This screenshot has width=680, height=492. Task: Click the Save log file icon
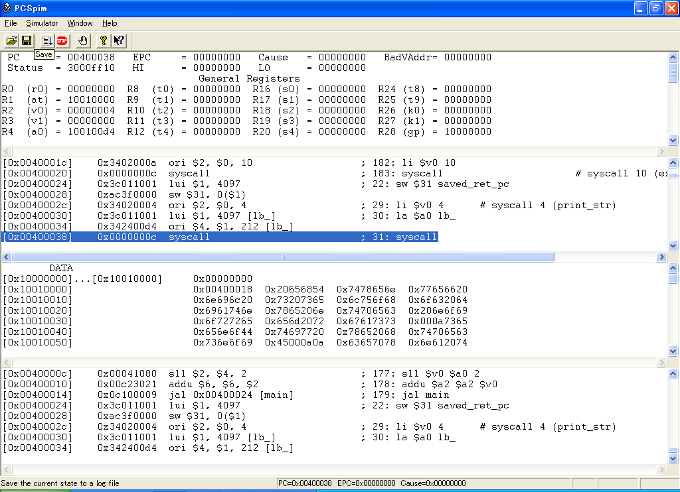27,40
